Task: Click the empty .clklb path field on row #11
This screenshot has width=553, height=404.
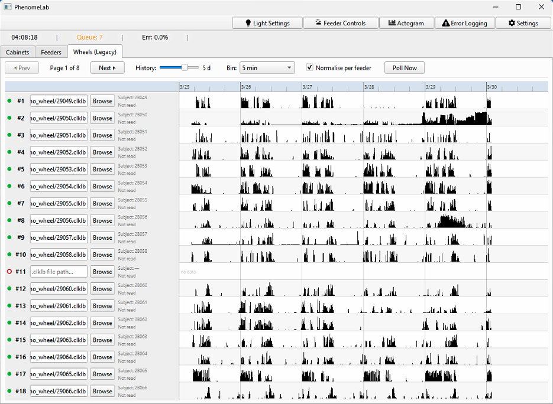Action: (59, 272)
